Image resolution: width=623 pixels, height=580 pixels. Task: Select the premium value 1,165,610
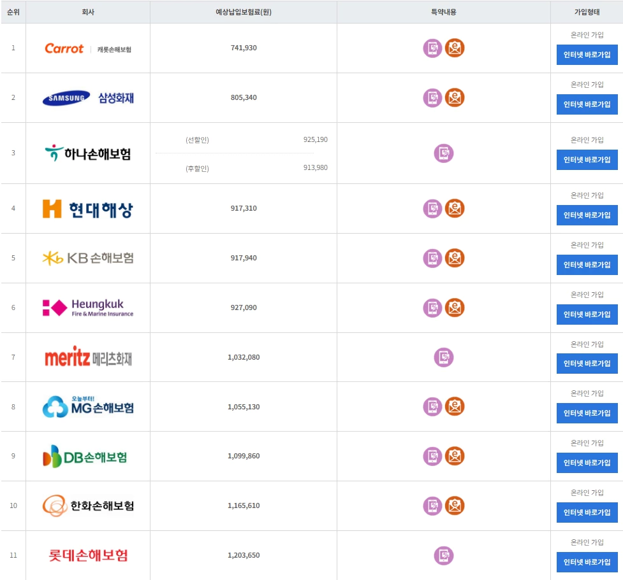click(x=244, y=506)
